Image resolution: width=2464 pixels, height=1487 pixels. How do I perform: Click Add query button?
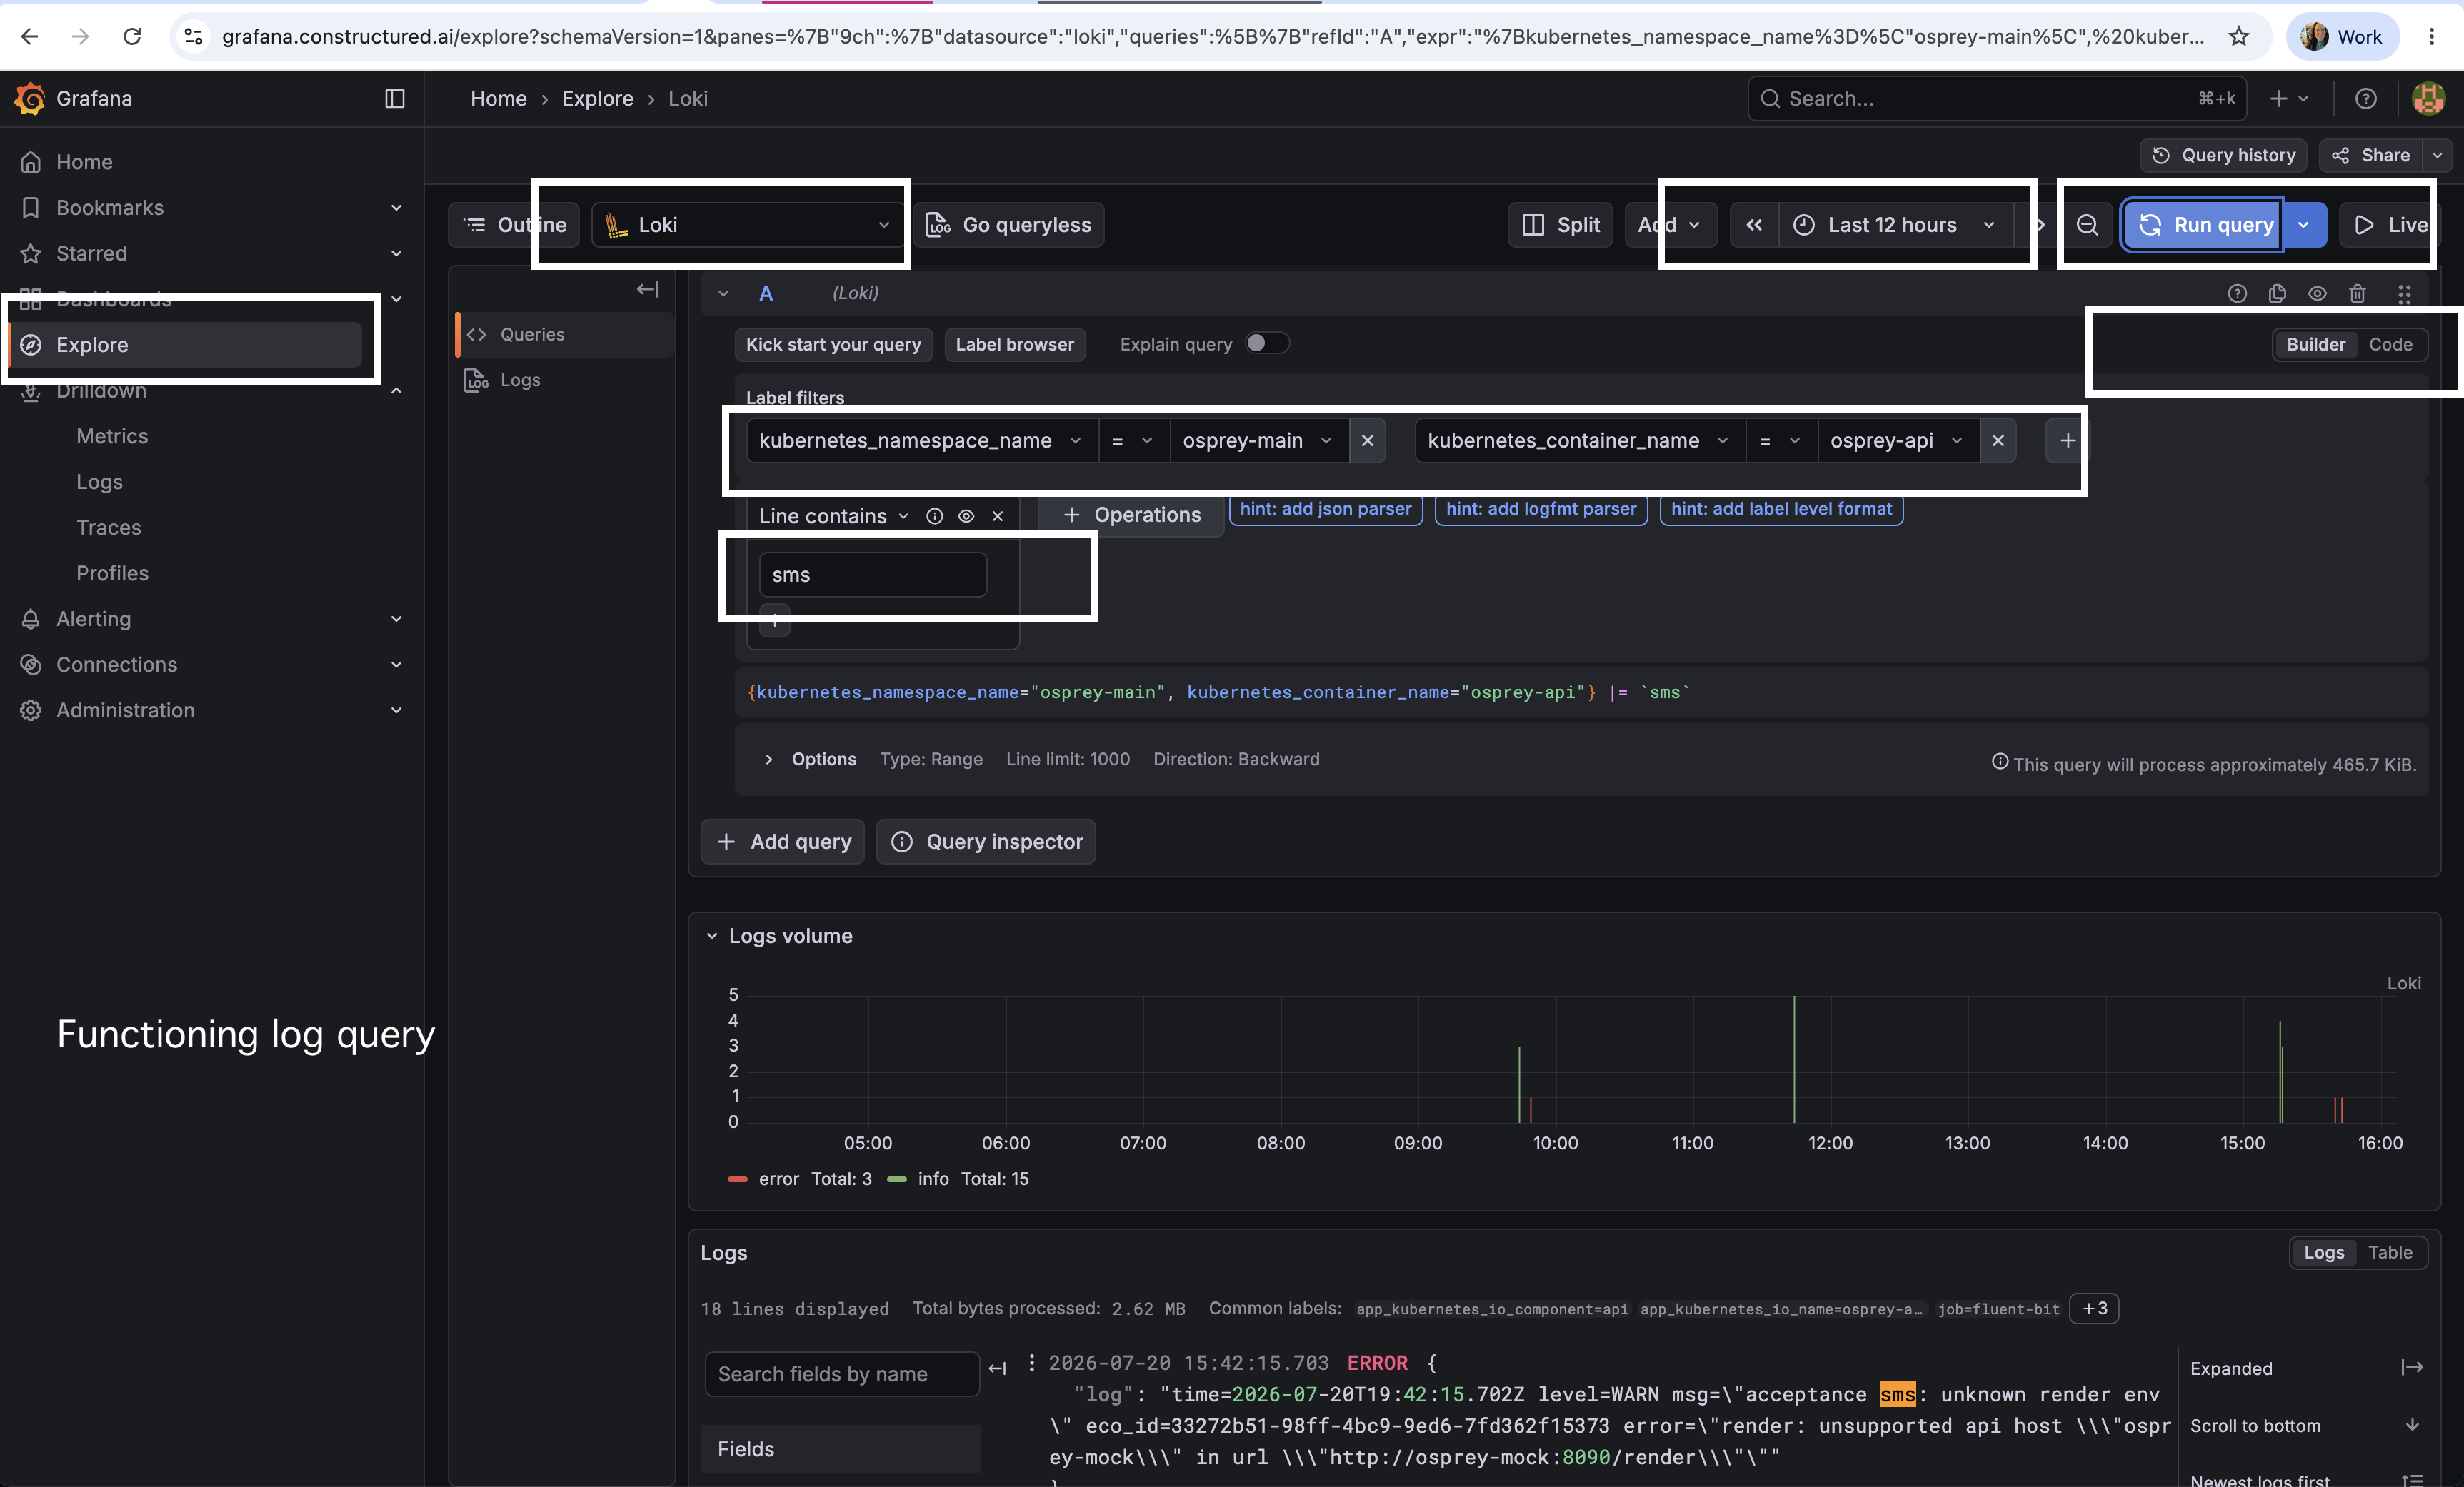point(782,842)
